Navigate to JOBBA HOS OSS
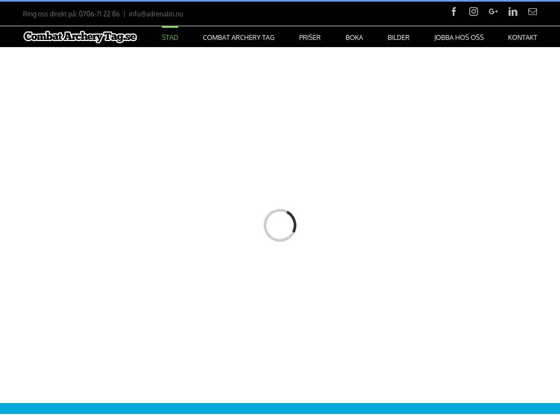Image resolution: width=560 pixels, height=420 pixels. tap(458, 38)
